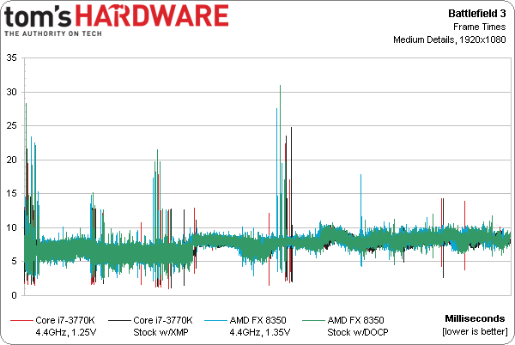This screenshot has height=345, width=515.
Task: Click the 20 y-axis tick label
Action: 11,160
